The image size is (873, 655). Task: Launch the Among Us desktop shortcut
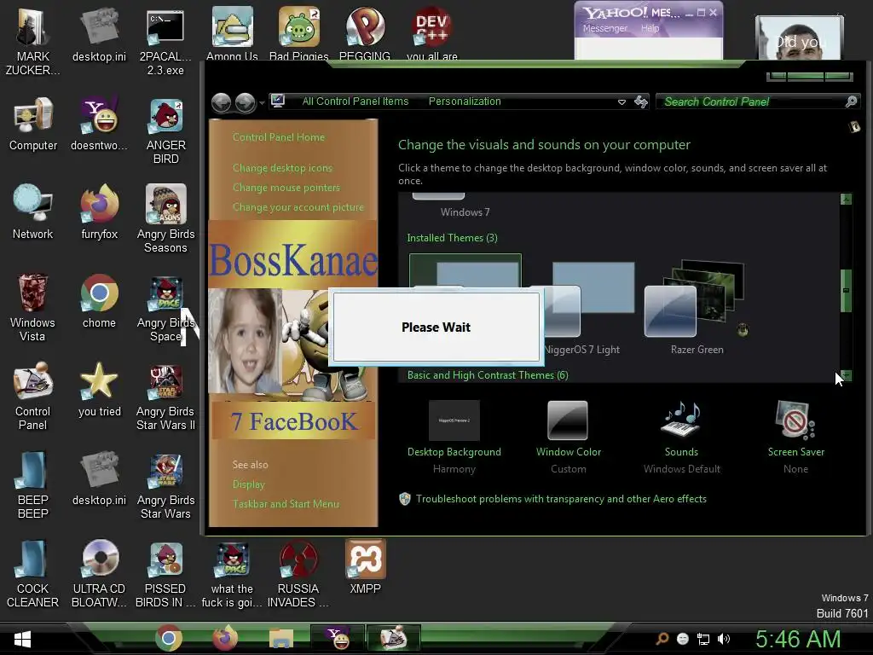[232, 33]
